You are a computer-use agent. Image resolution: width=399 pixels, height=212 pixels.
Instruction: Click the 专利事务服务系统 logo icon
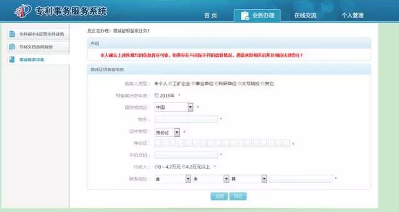click(21, 11)
